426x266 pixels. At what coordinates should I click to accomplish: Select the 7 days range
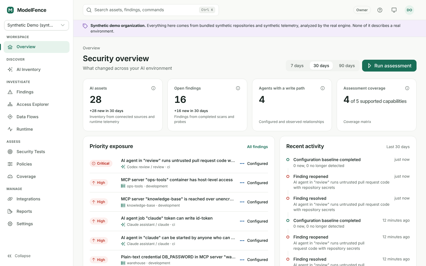297,66
